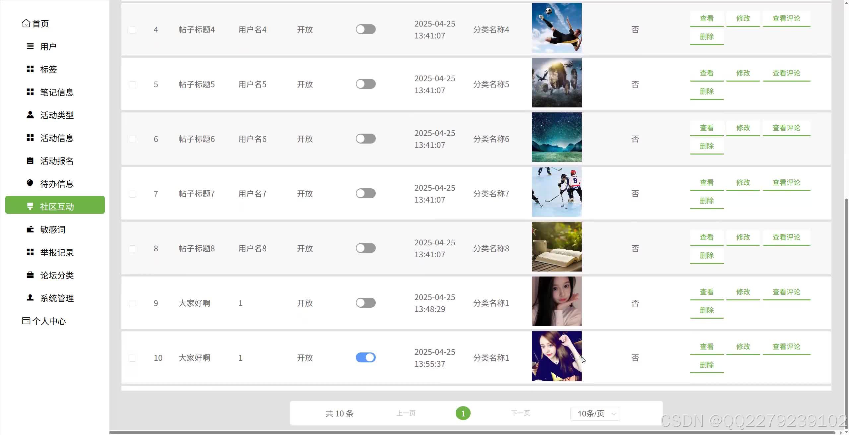Click the person icon beside 活动类型
The image size is (849, 435).
(x=30, y=115)
